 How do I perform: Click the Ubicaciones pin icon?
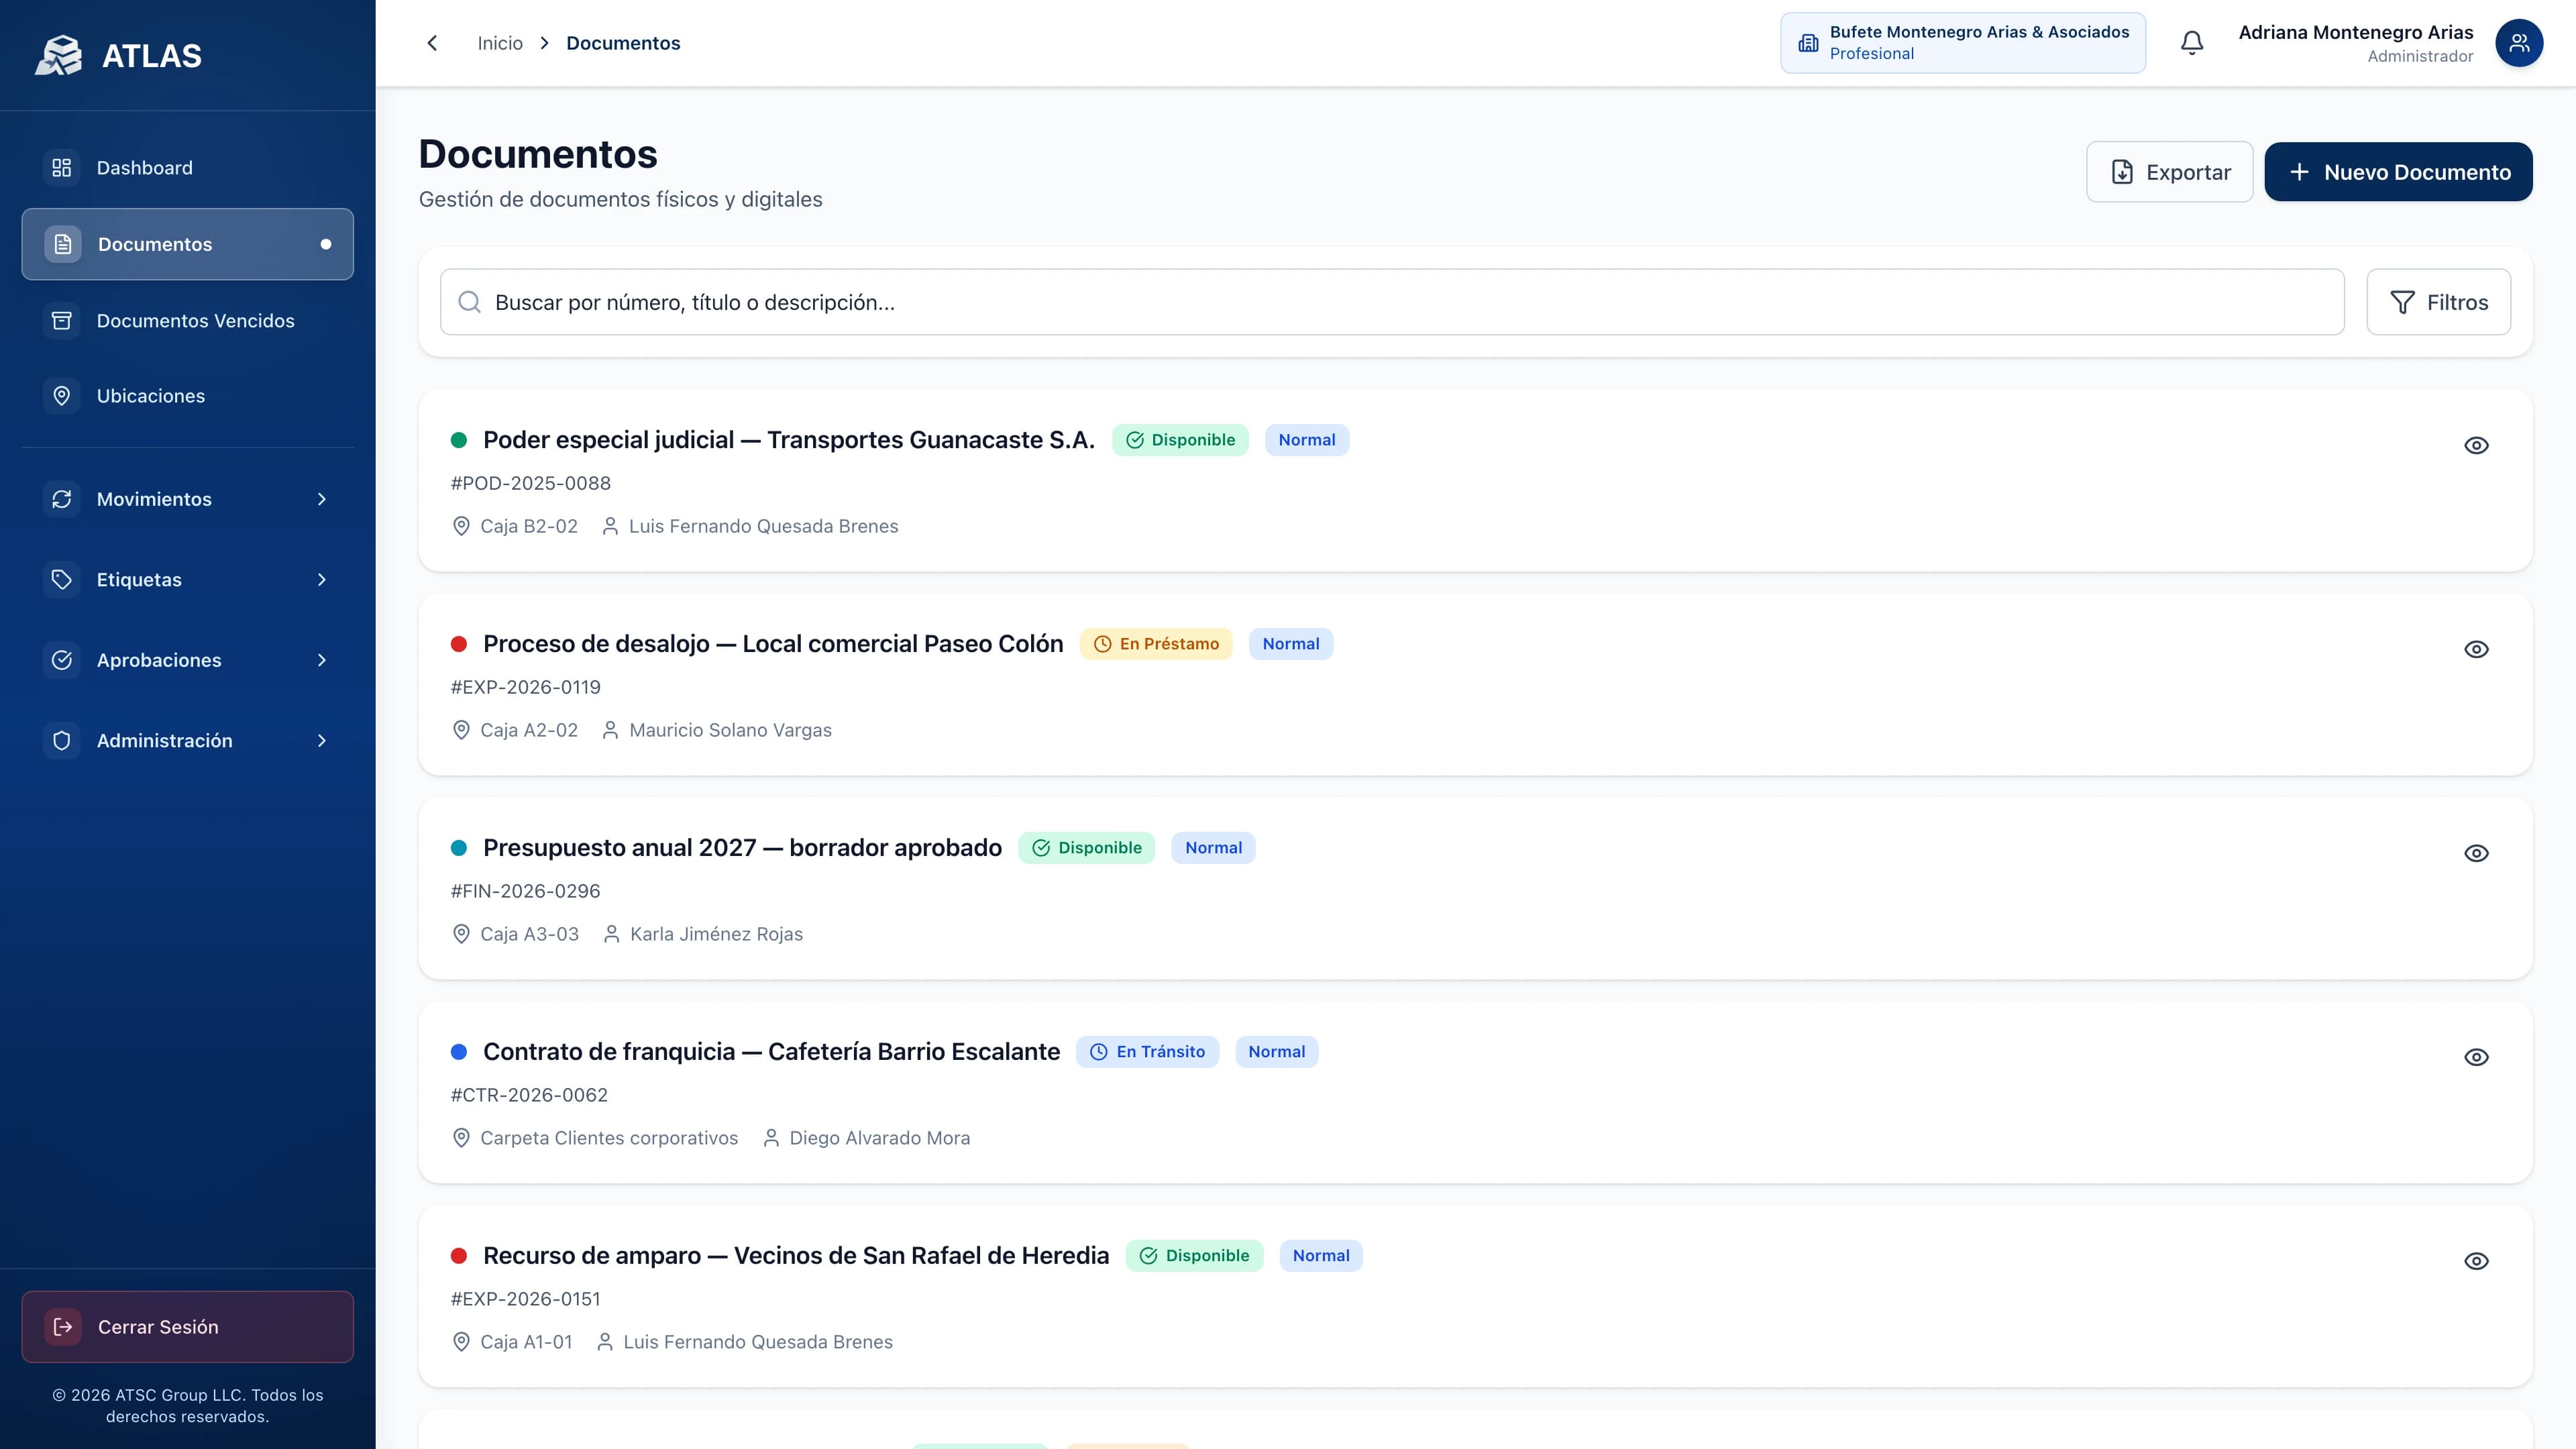pos(62,396)
